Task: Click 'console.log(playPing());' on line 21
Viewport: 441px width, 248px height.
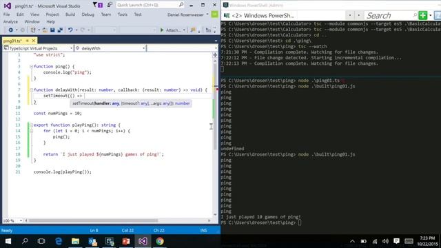Action: pyautogui.click(x=63, y=172)
